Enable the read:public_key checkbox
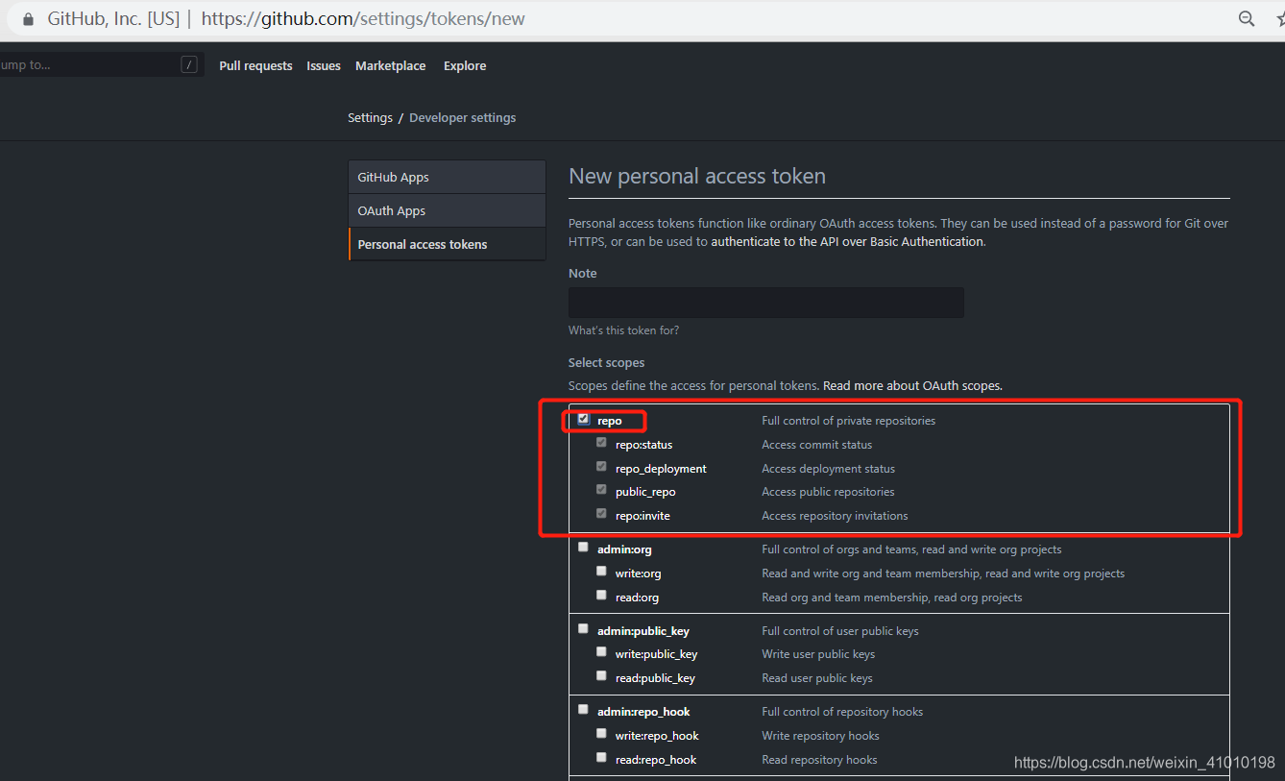The image size is (1285, 781). point(601,676)
